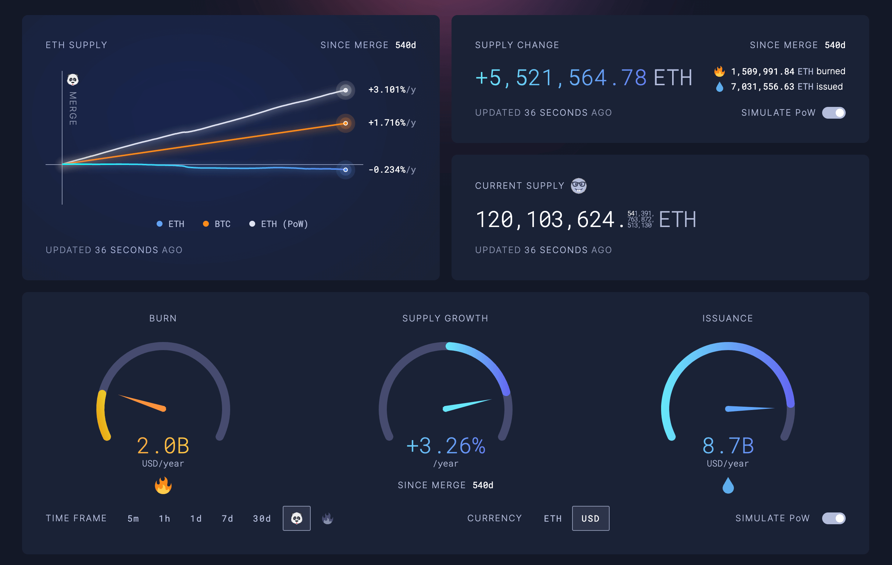
Task: Toggle the BTC line in the chart legend
Action: tap(217, 223)
